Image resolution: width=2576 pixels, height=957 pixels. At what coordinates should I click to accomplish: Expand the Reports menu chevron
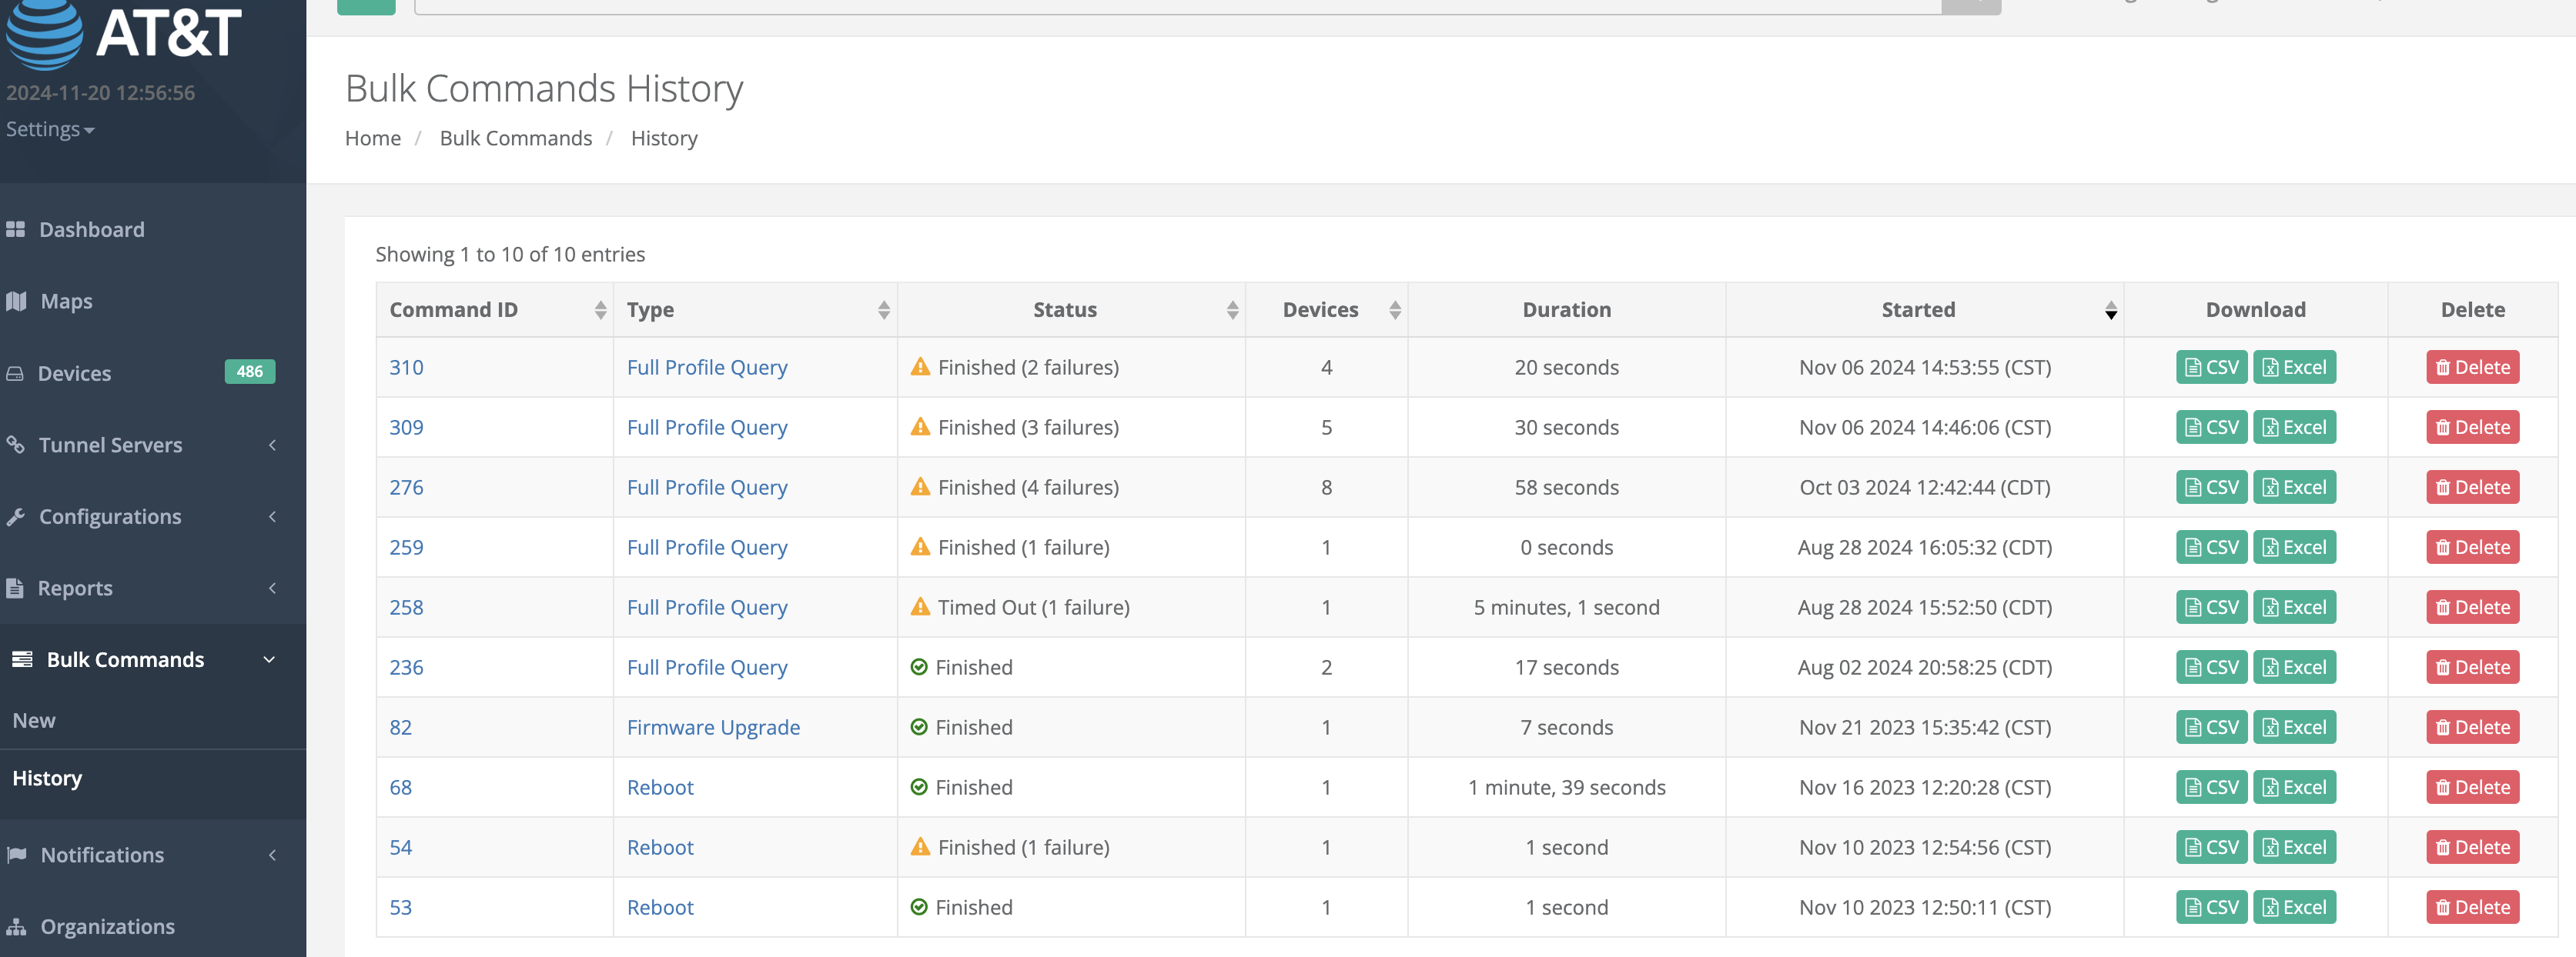(x=272, y=589)
